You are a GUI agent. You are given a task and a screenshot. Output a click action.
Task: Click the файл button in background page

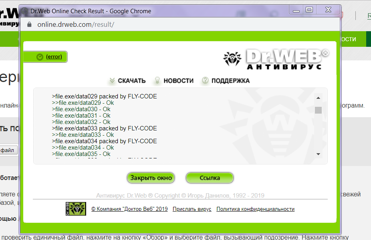[8, 150]
